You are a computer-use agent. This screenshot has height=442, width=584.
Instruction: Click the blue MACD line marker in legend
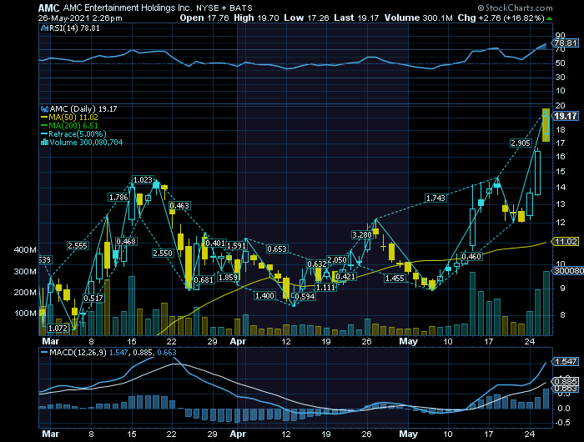coord(44,352)
